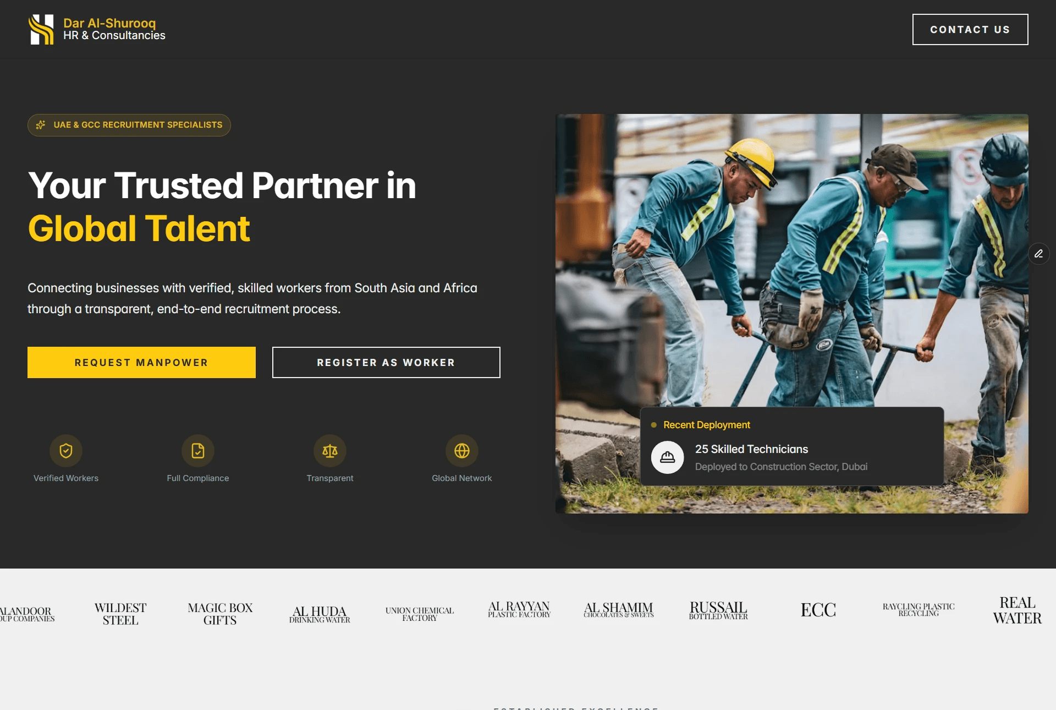Open the Dar Al-Shurooq brand name link
The width and height of the screenshot is (1056, 710).
[109, 23]
